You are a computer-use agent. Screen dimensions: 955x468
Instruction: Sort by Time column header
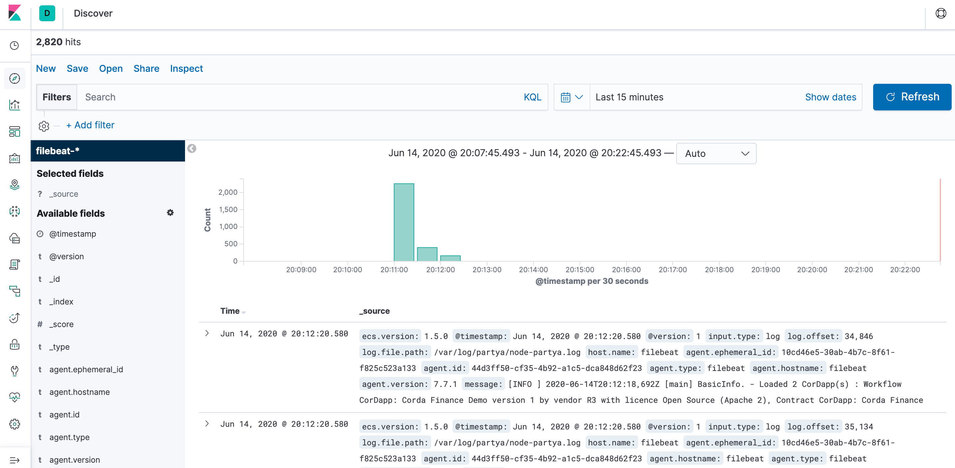tap(233, 311)
